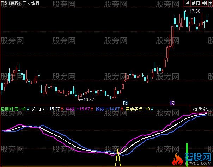Click the 财 finance marker
213x167 pixels.
(125, 103)
